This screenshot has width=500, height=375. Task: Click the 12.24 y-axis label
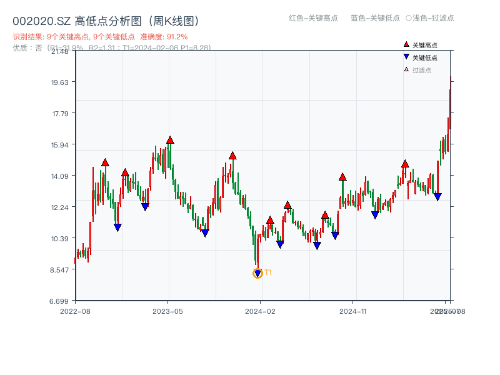(60, 207)
